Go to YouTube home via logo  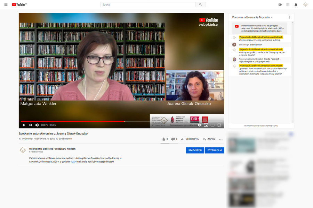pyautogui.click(x=19, y=5)
